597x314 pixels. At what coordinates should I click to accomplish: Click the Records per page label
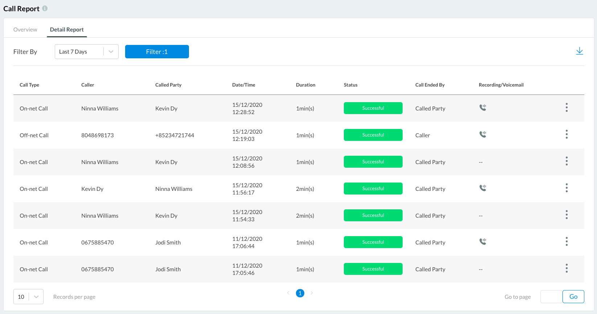tap(74, 297)
